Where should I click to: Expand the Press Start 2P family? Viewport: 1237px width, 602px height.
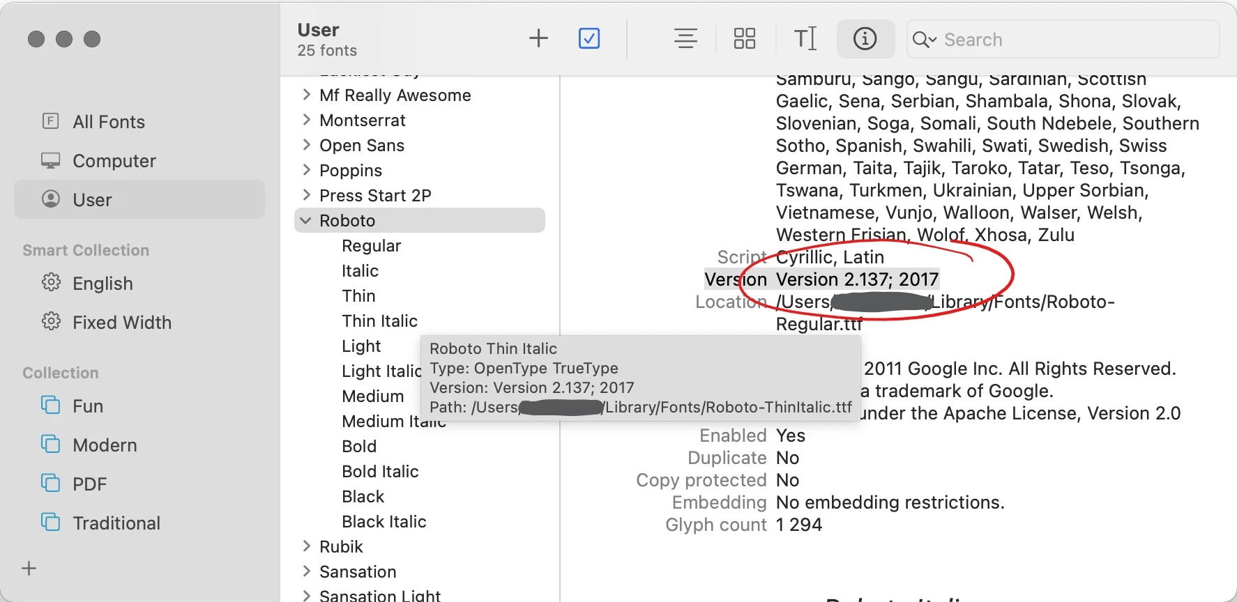coord(306,195)
